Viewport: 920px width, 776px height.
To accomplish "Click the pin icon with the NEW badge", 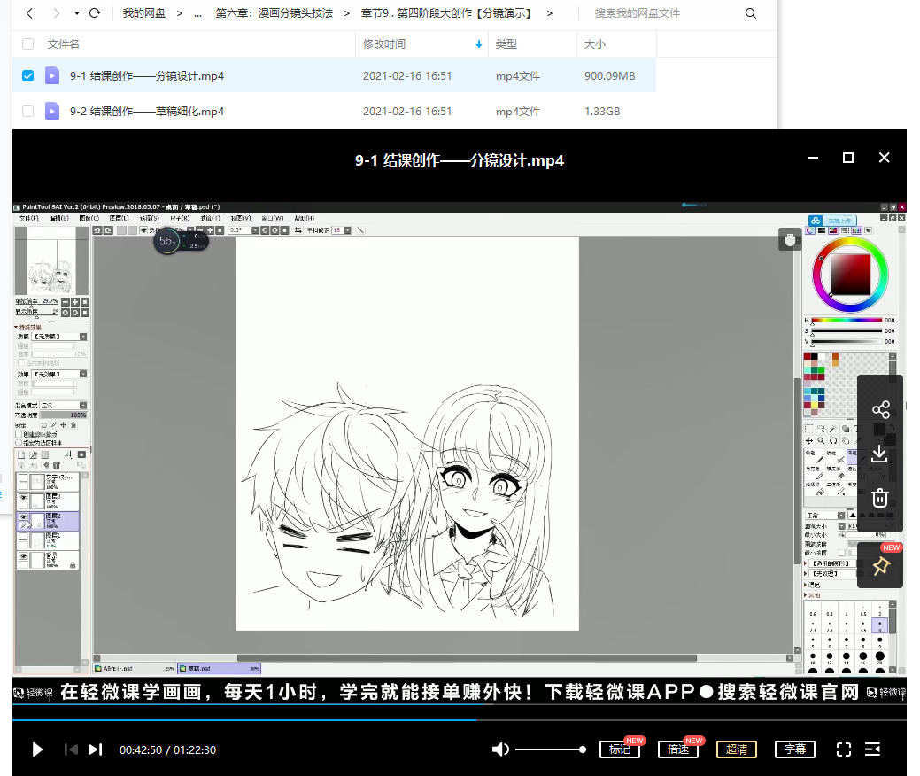I will pos(880,566).
